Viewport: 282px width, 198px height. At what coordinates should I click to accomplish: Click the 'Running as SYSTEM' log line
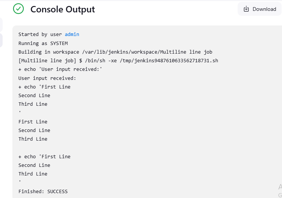tap(43, 43)
